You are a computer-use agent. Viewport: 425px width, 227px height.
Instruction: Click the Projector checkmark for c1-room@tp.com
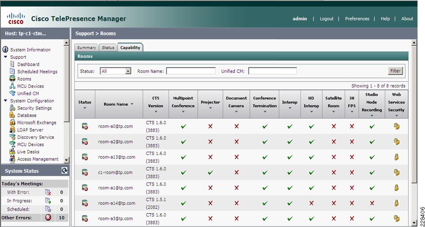210,173
